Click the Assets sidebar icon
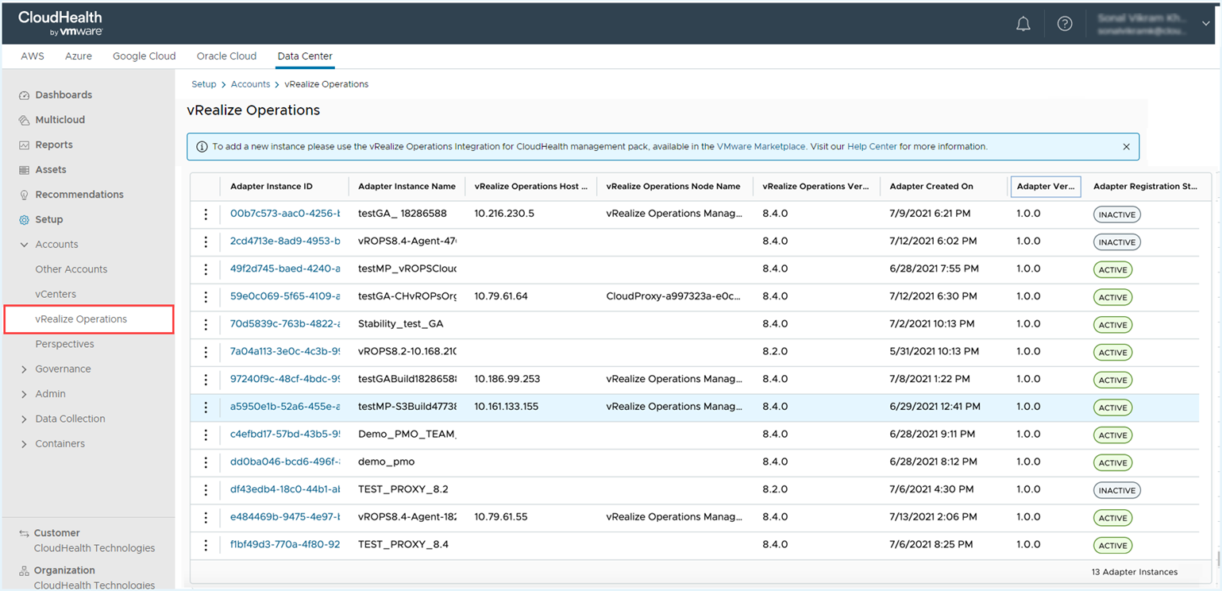The width and height of the screenshot is (1222, 591). pos(24,170)
